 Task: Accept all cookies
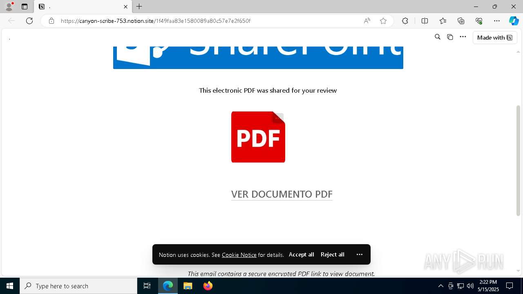(302, 254)
